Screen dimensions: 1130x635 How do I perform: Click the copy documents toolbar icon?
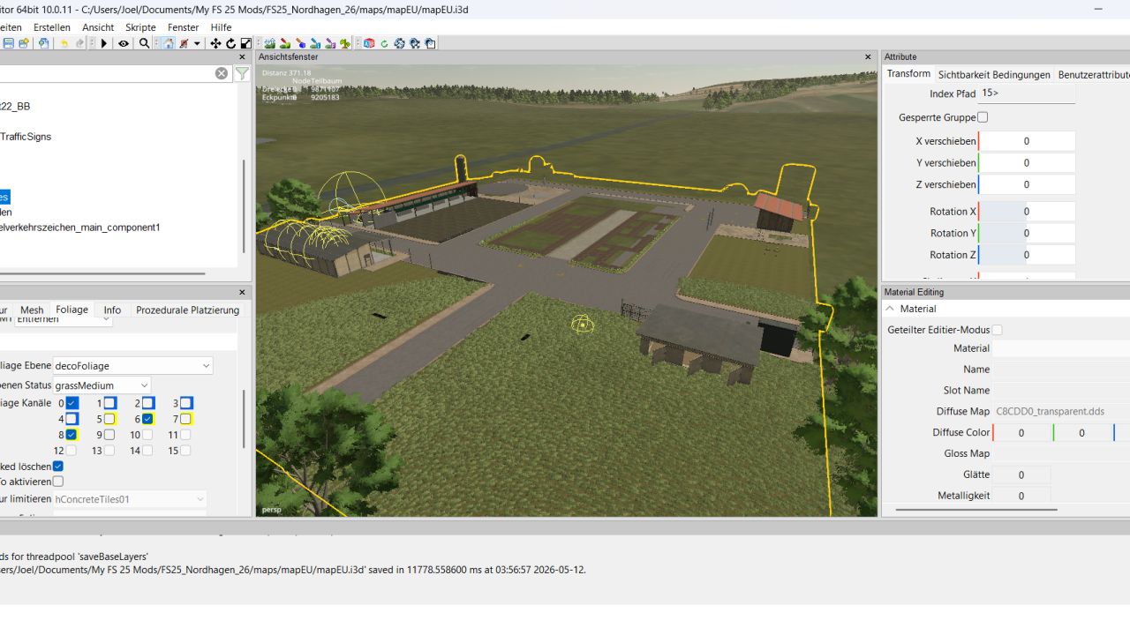(44, 43)
